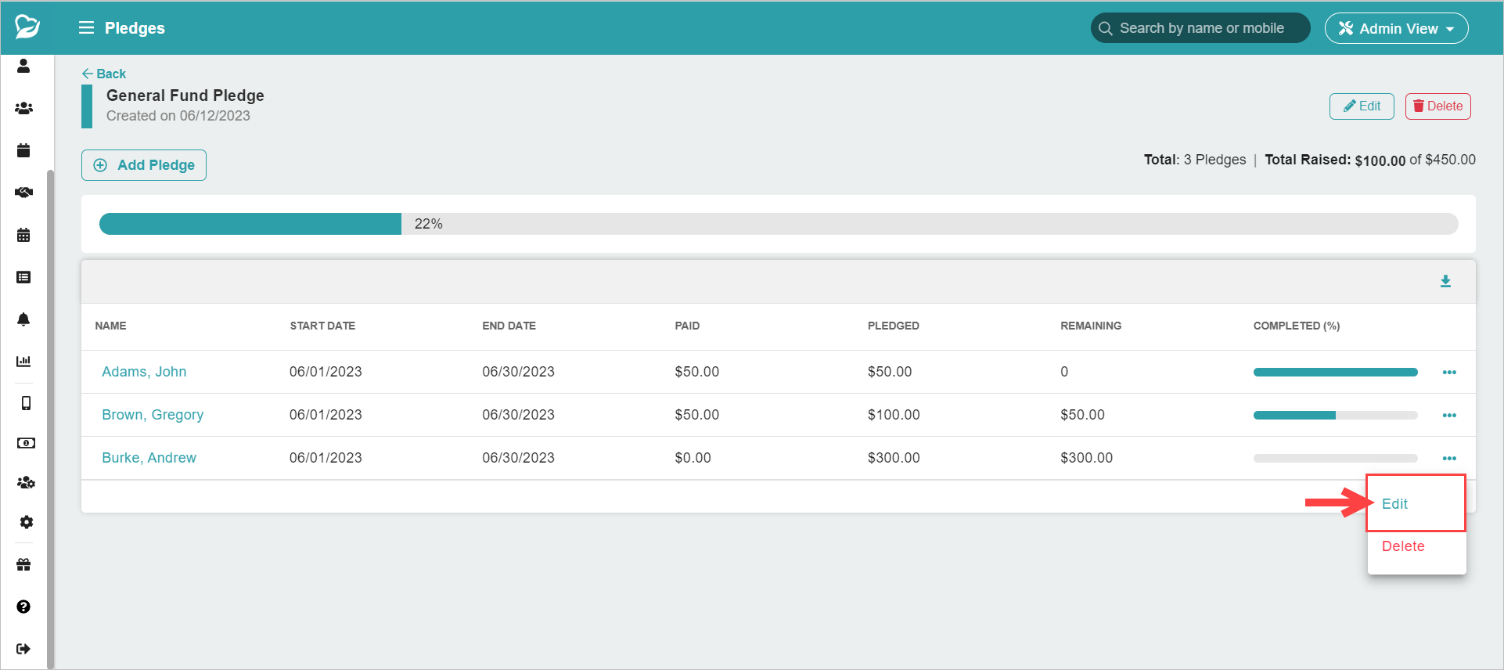Screen dimensions: 1504x670
Task: Open the people group sidebar icon
Action: coord(23,108)
